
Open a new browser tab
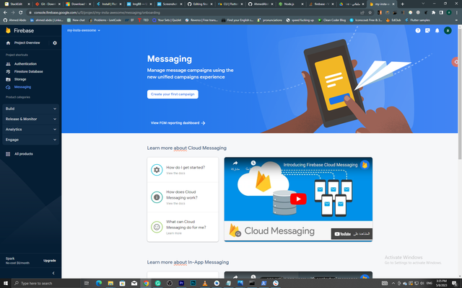click(x=403, y=4)
